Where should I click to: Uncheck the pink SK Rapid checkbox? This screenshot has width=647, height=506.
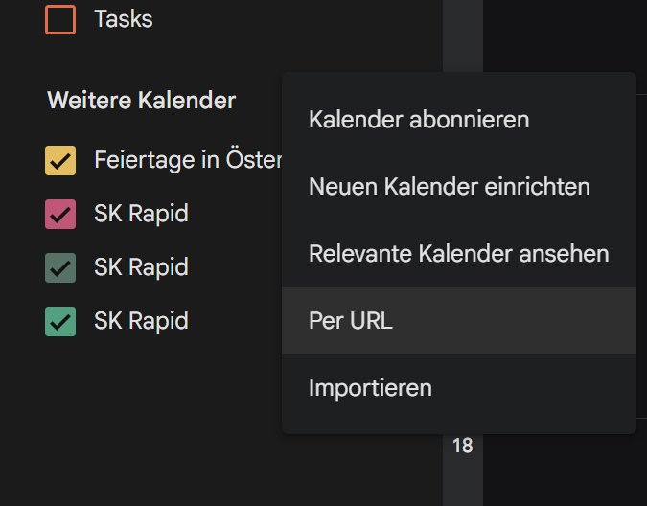[x=60, y=214]
